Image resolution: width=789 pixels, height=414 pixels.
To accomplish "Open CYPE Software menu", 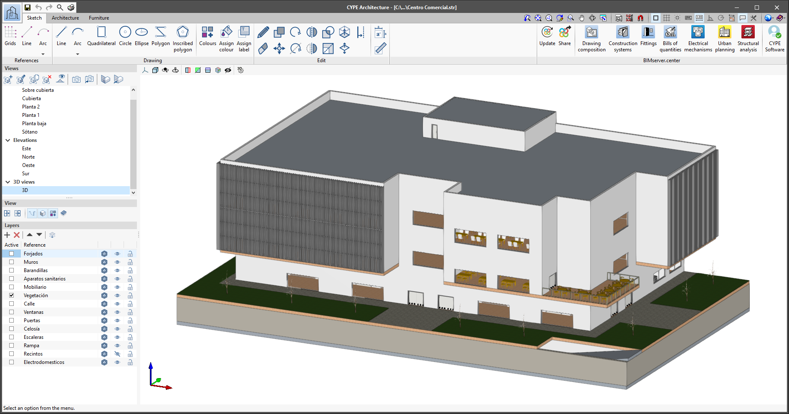I will click(x=775, y=39).
